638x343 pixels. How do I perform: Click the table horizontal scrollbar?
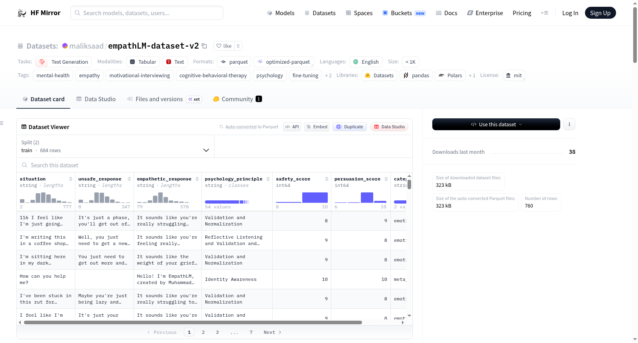193,323
